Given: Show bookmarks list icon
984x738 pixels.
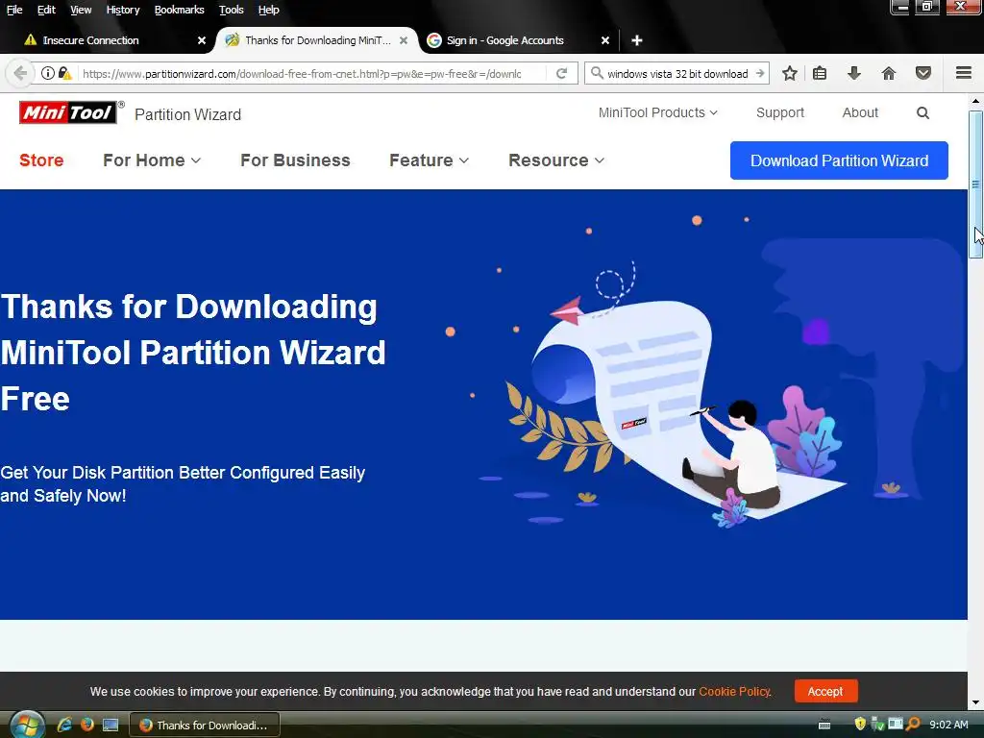Looking at the screenshot, I should pos(820,73).
